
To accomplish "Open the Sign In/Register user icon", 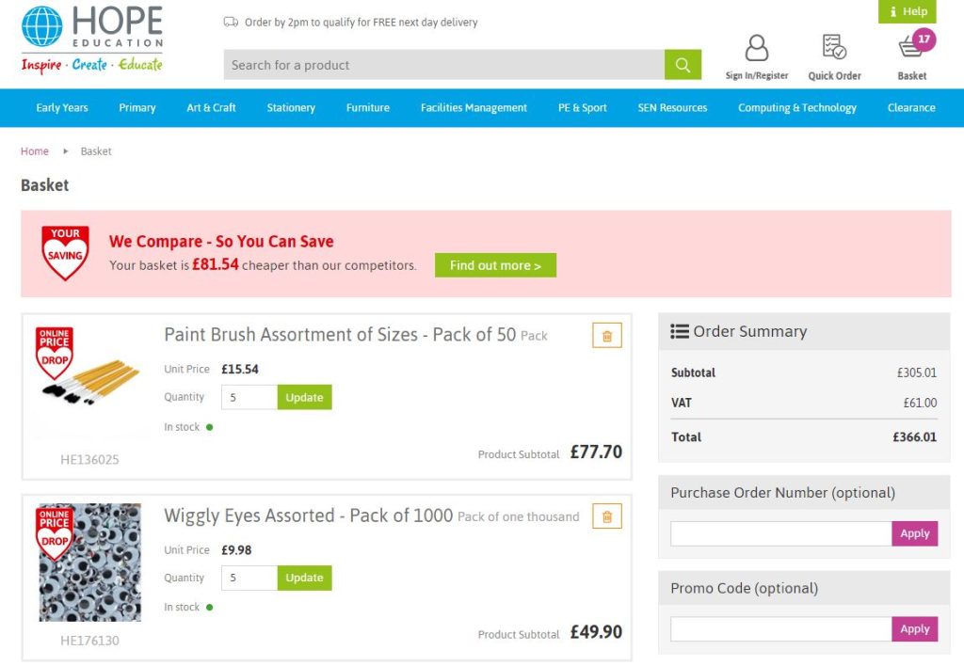I will pyautogui.click(x=757, y=48).
